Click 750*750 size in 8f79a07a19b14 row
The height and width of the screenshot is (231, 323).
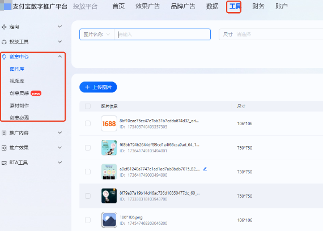[x=244, y=196]
